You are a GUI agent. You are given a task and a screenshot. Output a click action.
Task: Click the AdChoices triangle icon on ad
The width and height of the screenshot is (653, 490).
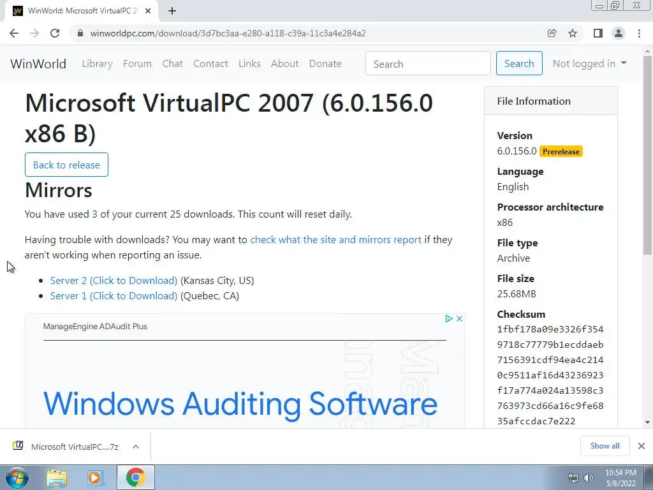tap(448, 319)
